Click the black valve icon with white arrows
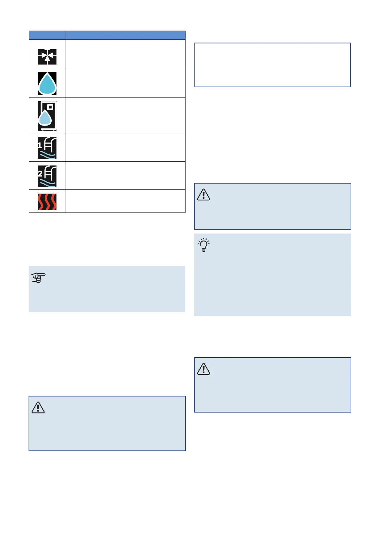Viewport: 380px width, 538px height. point(47,57)
